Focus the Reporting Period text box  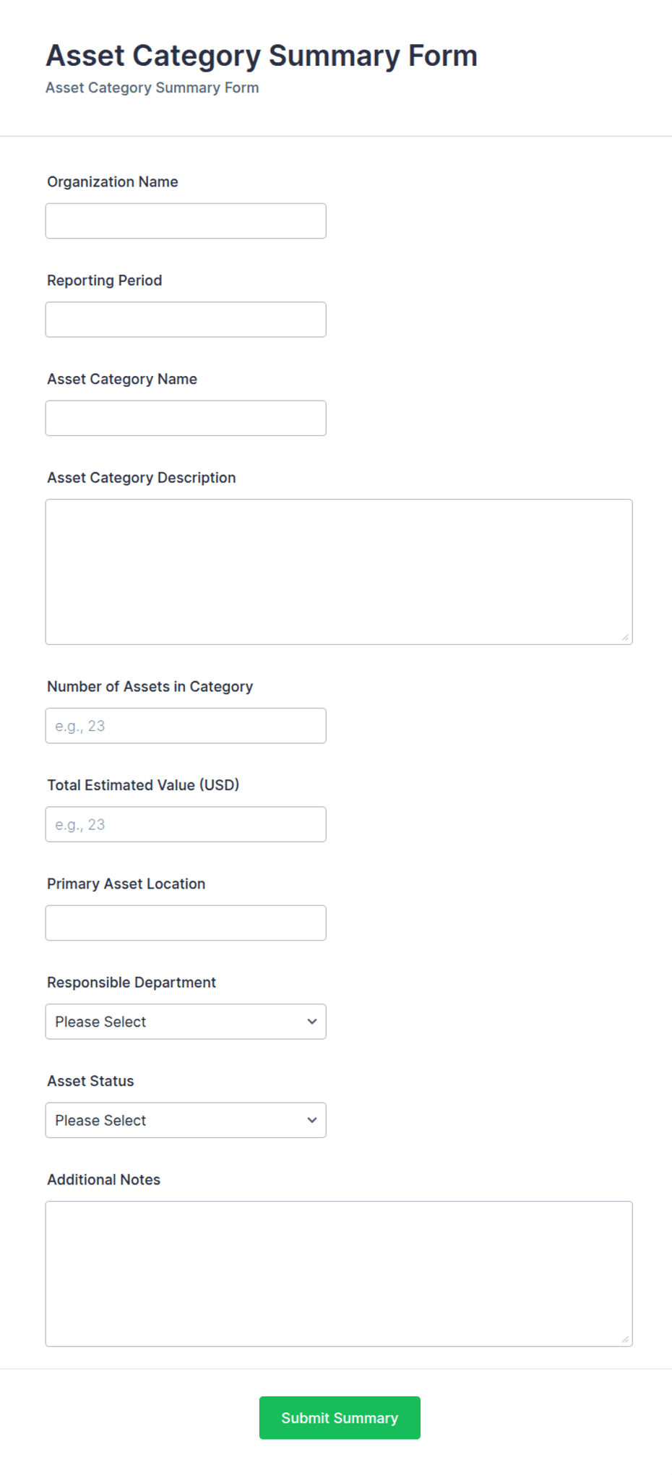tap(186, 320)
